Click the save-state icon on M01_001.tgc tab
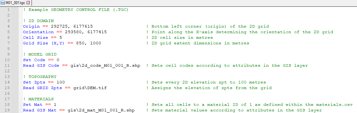 3,3
